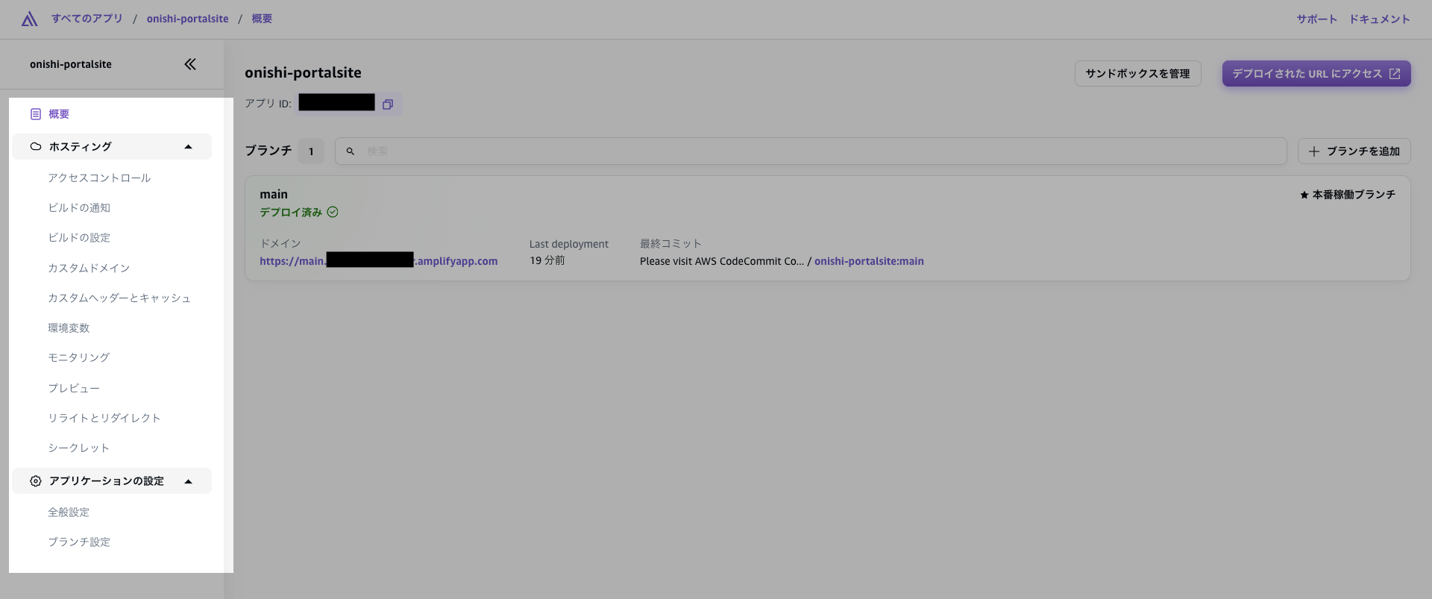Click the サンドボックスを管理 button
The width and height of the screenshot is (1432, 599).
pos(1137,74)
